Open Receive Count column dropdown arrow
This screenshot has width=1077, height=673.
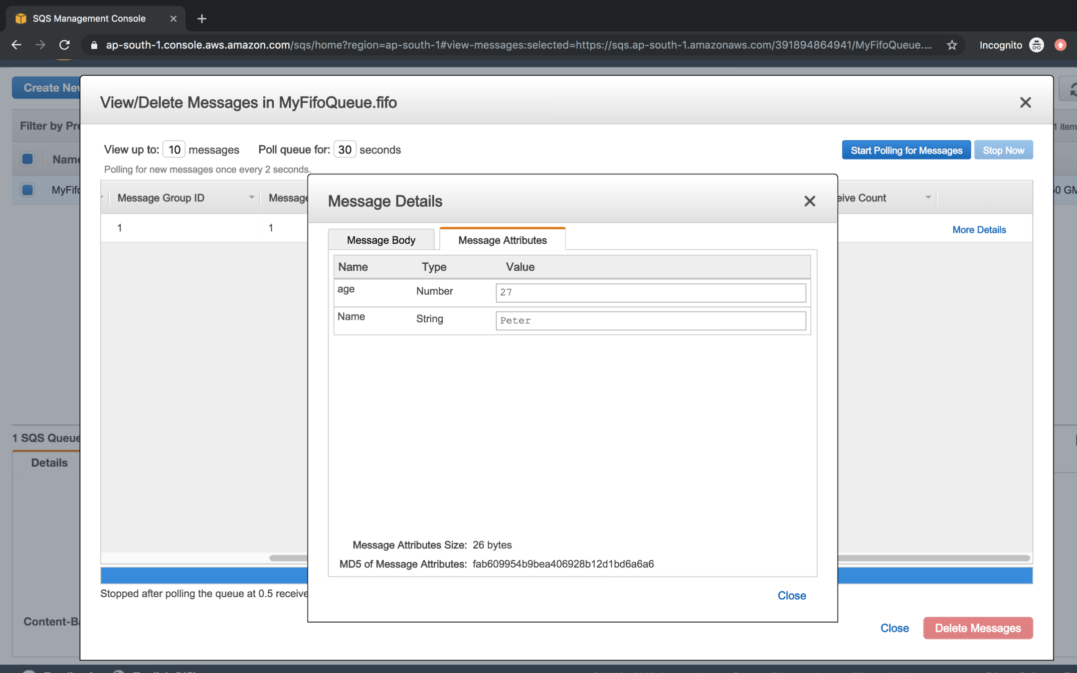pyautogui.click(x=928, y=197)
